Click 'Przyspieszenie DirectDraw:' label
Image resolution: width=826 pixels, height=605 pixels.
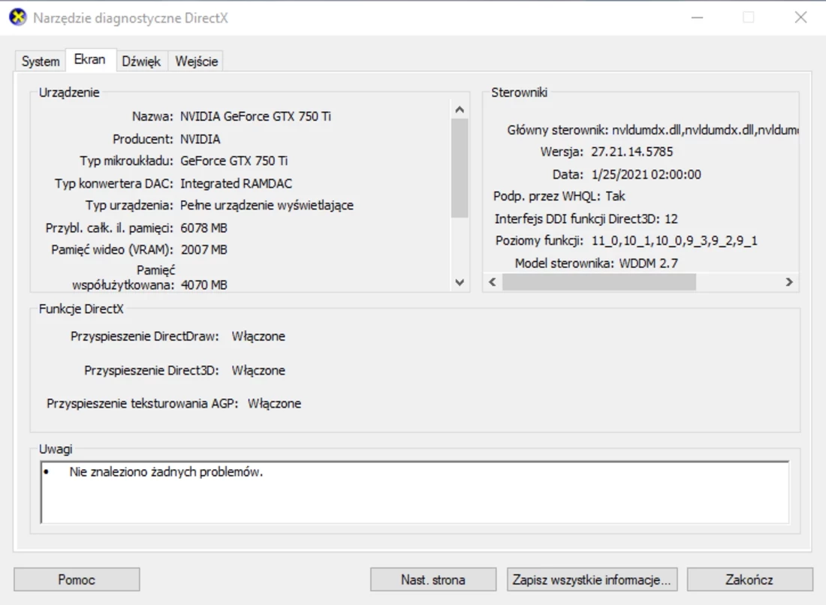(144, 336)
